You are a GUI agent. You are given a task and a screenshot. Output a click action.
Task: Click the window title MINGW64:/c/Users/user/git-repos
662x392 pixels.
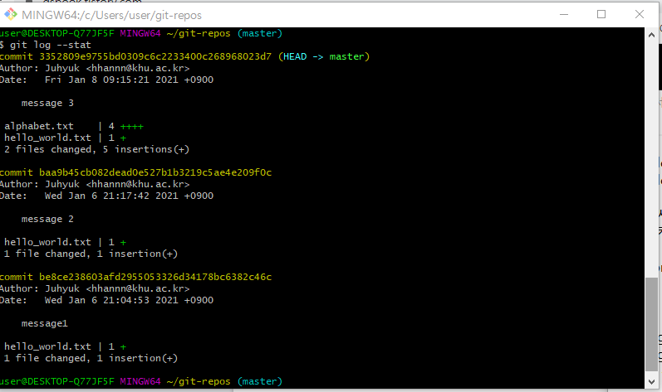pos(111,15)
